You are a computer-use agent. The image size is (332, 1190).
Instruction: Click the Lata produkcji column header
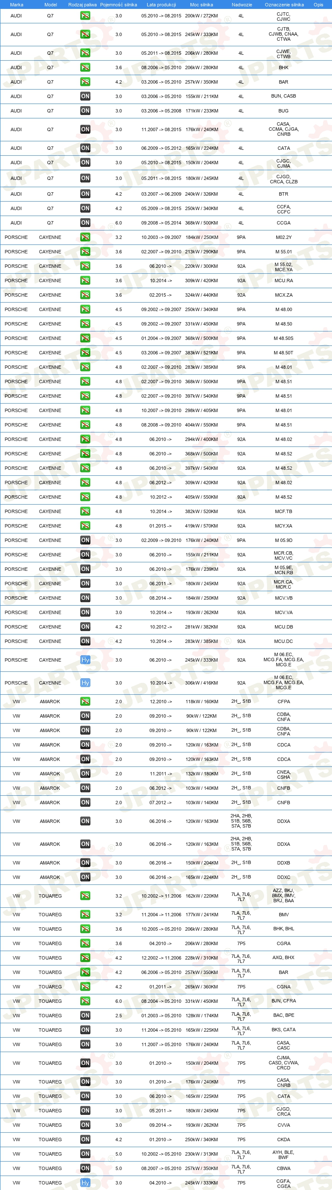(x=161, y=5)
